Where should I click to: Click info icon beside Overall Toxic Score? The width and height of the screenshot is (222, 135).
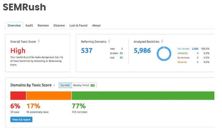click(39, 41)
